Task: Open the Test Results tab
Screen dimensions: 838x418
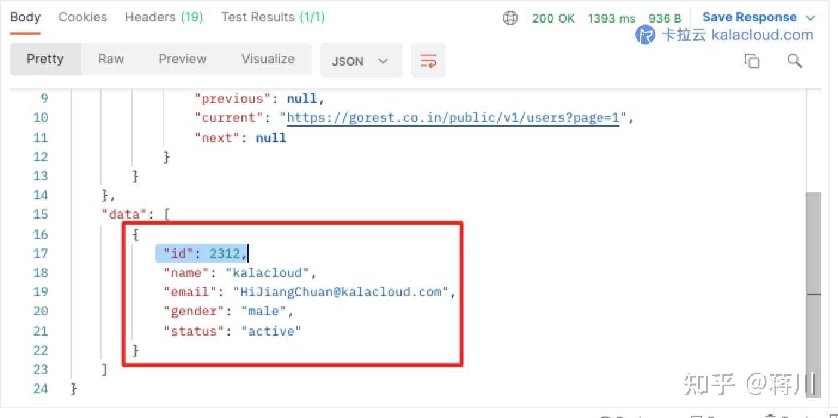Action: (272, 17)
